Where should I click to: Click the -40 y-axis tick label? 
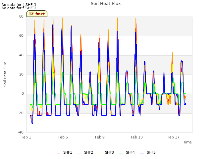coord(21,132)
